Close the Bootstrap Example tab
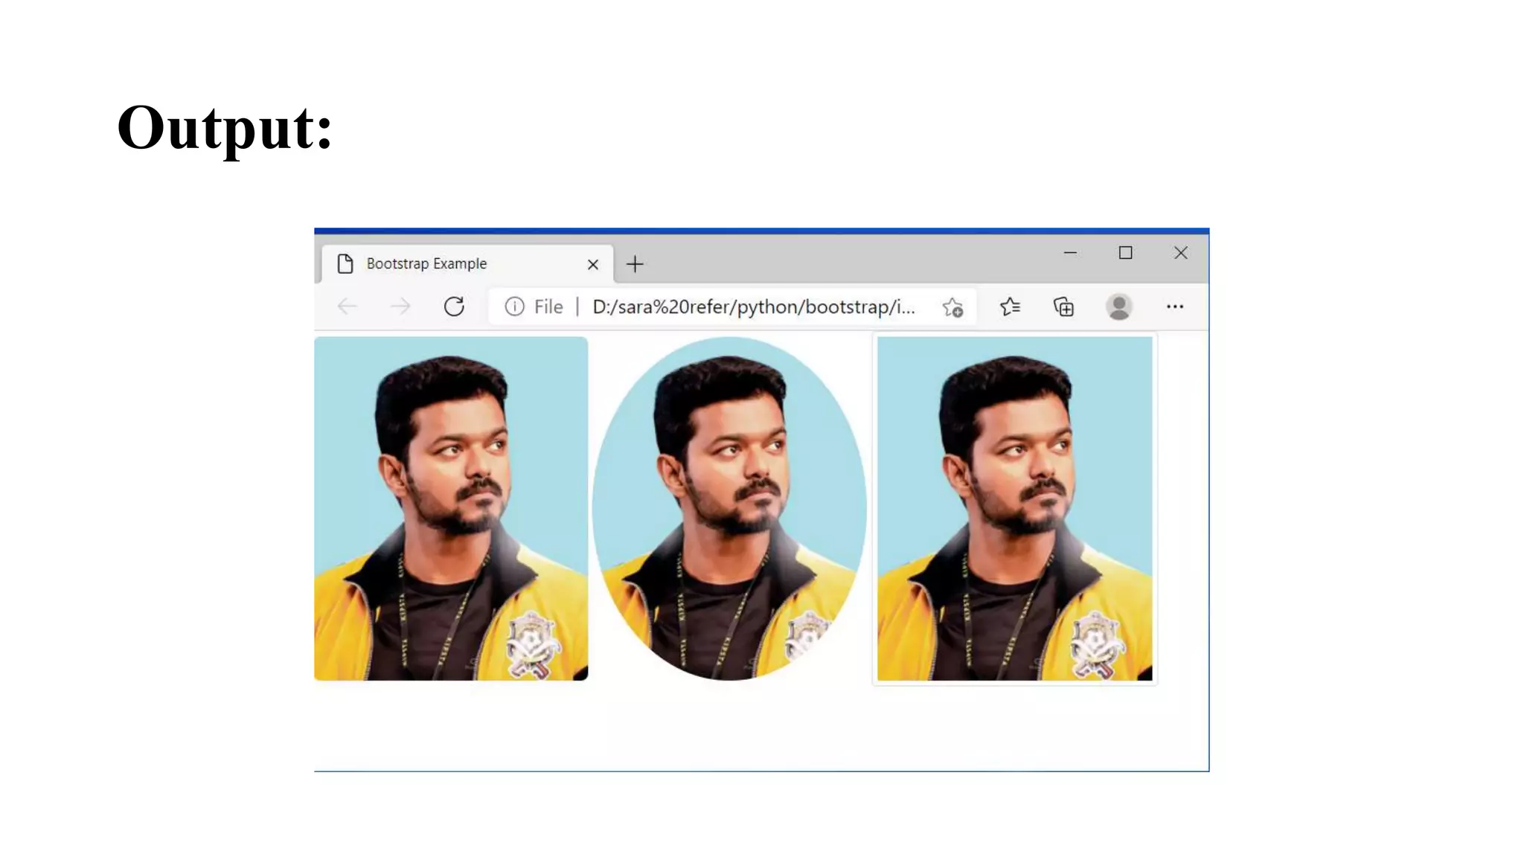The height and width of the screenshot is (857, 1524). (593, 264)
